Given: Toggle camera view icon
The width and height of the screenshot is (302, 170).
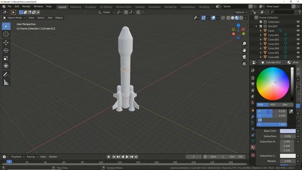Looking at the screenshot, I should point(244,57).
